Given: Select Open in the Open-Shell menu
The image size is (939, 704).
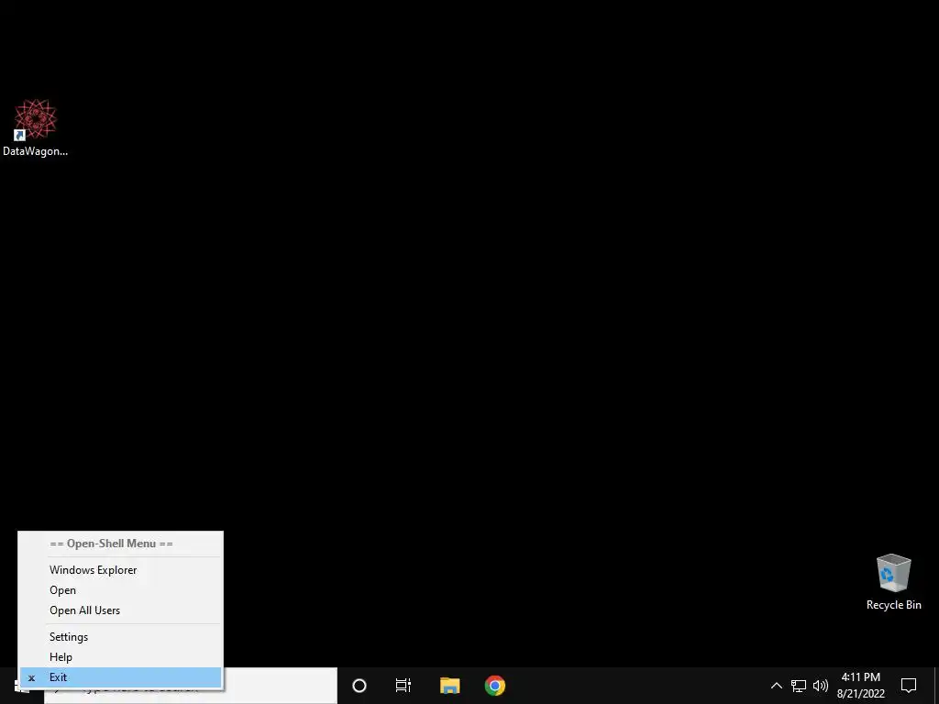Looking at the screenshot, I should pyautogui.click(x=121, y=590).
